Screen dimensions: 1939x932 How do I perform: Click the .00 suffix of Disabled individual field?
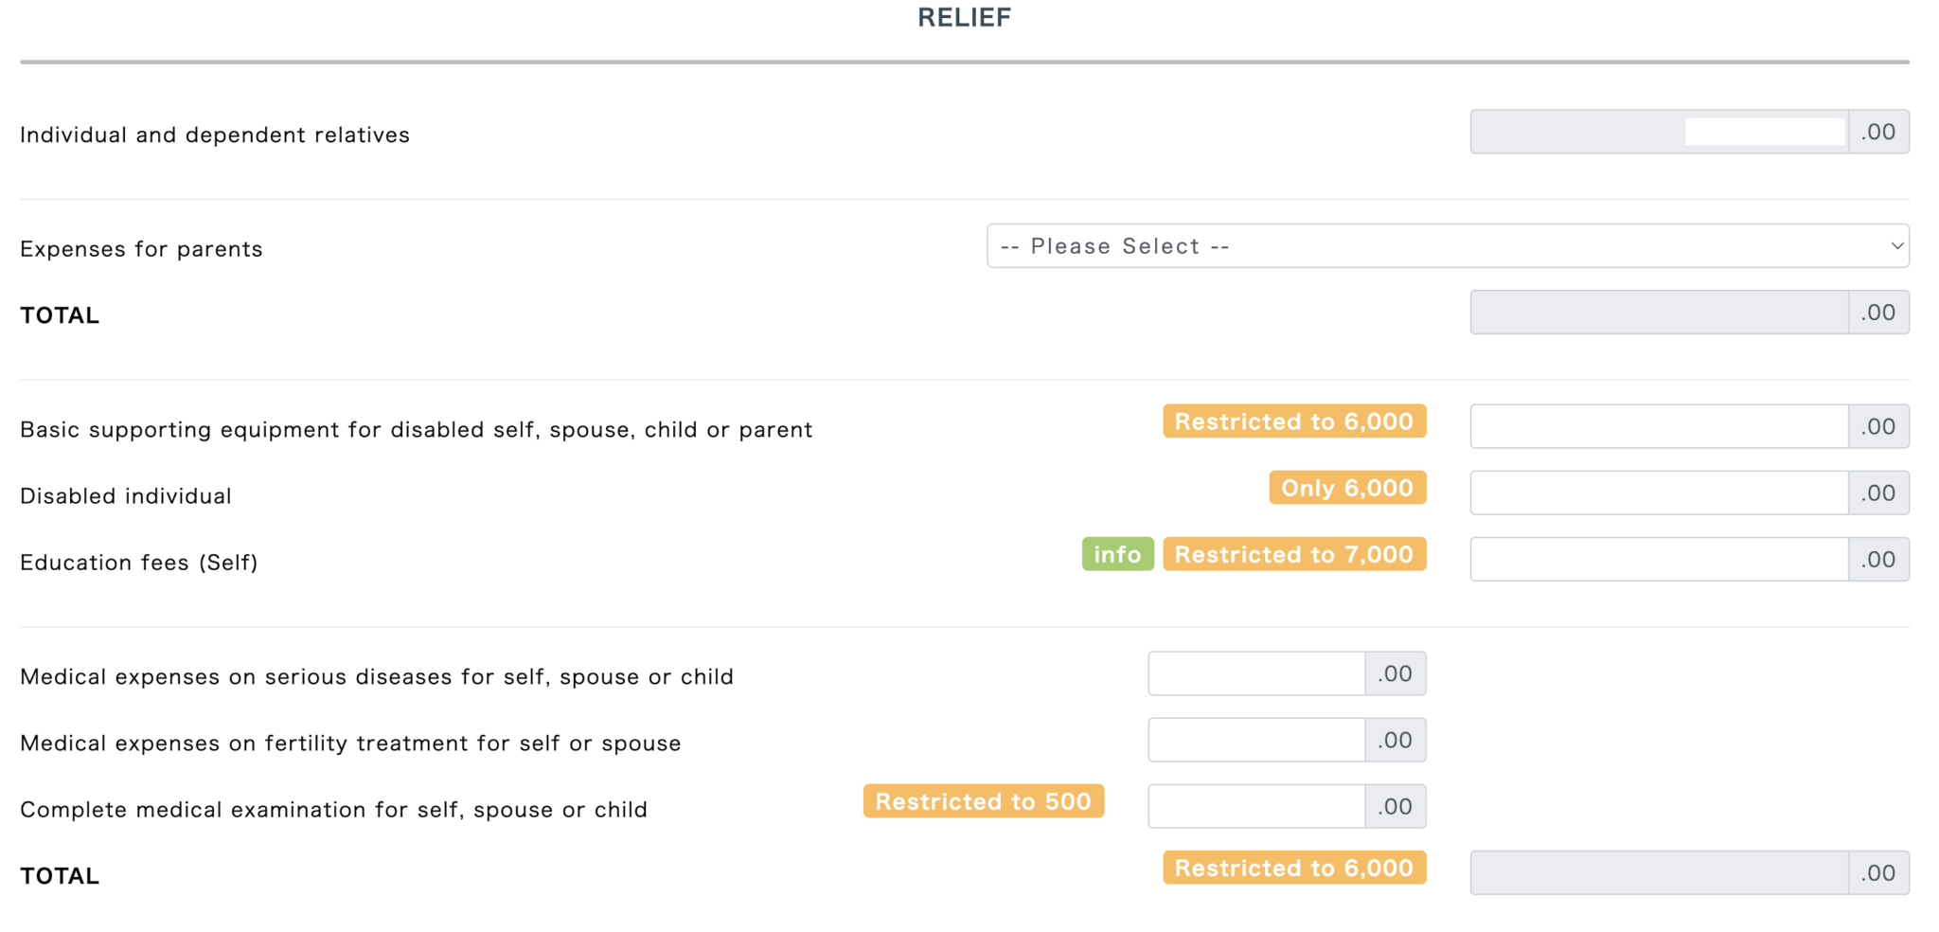point(1878,493)
